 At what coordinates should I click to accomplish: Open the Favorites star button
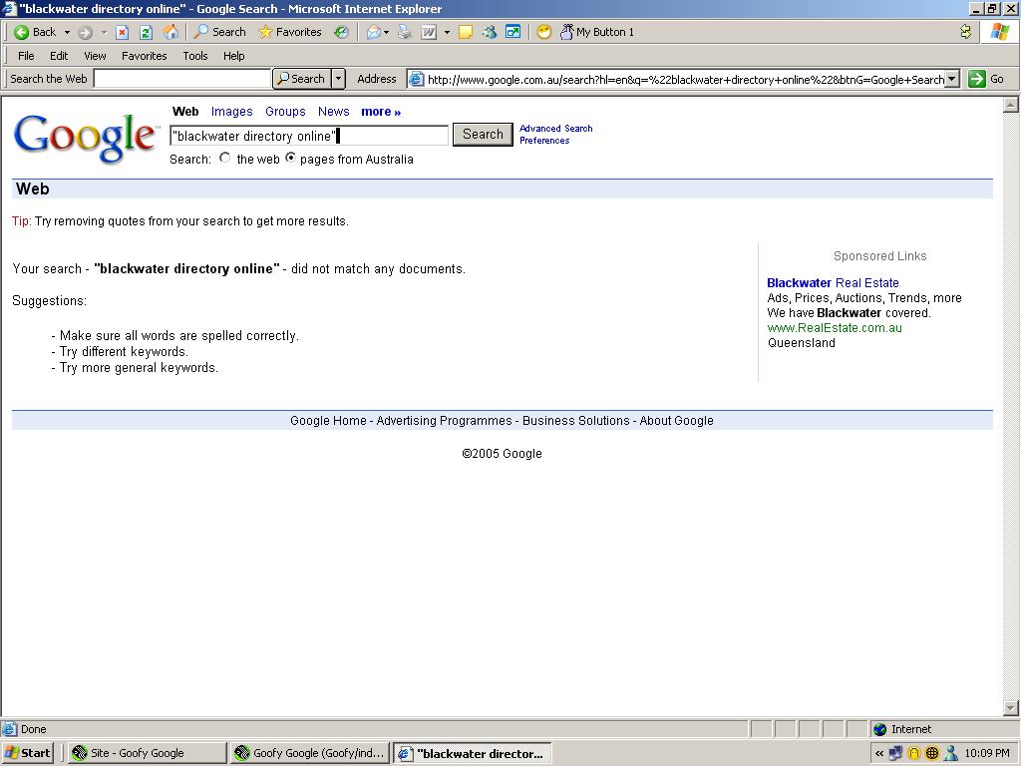pyautogui.click(x=289, y=32)
